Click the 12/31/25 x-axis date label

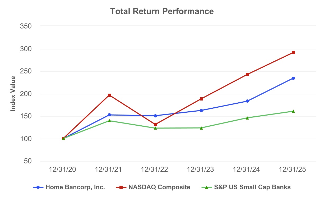pos(293,170)
